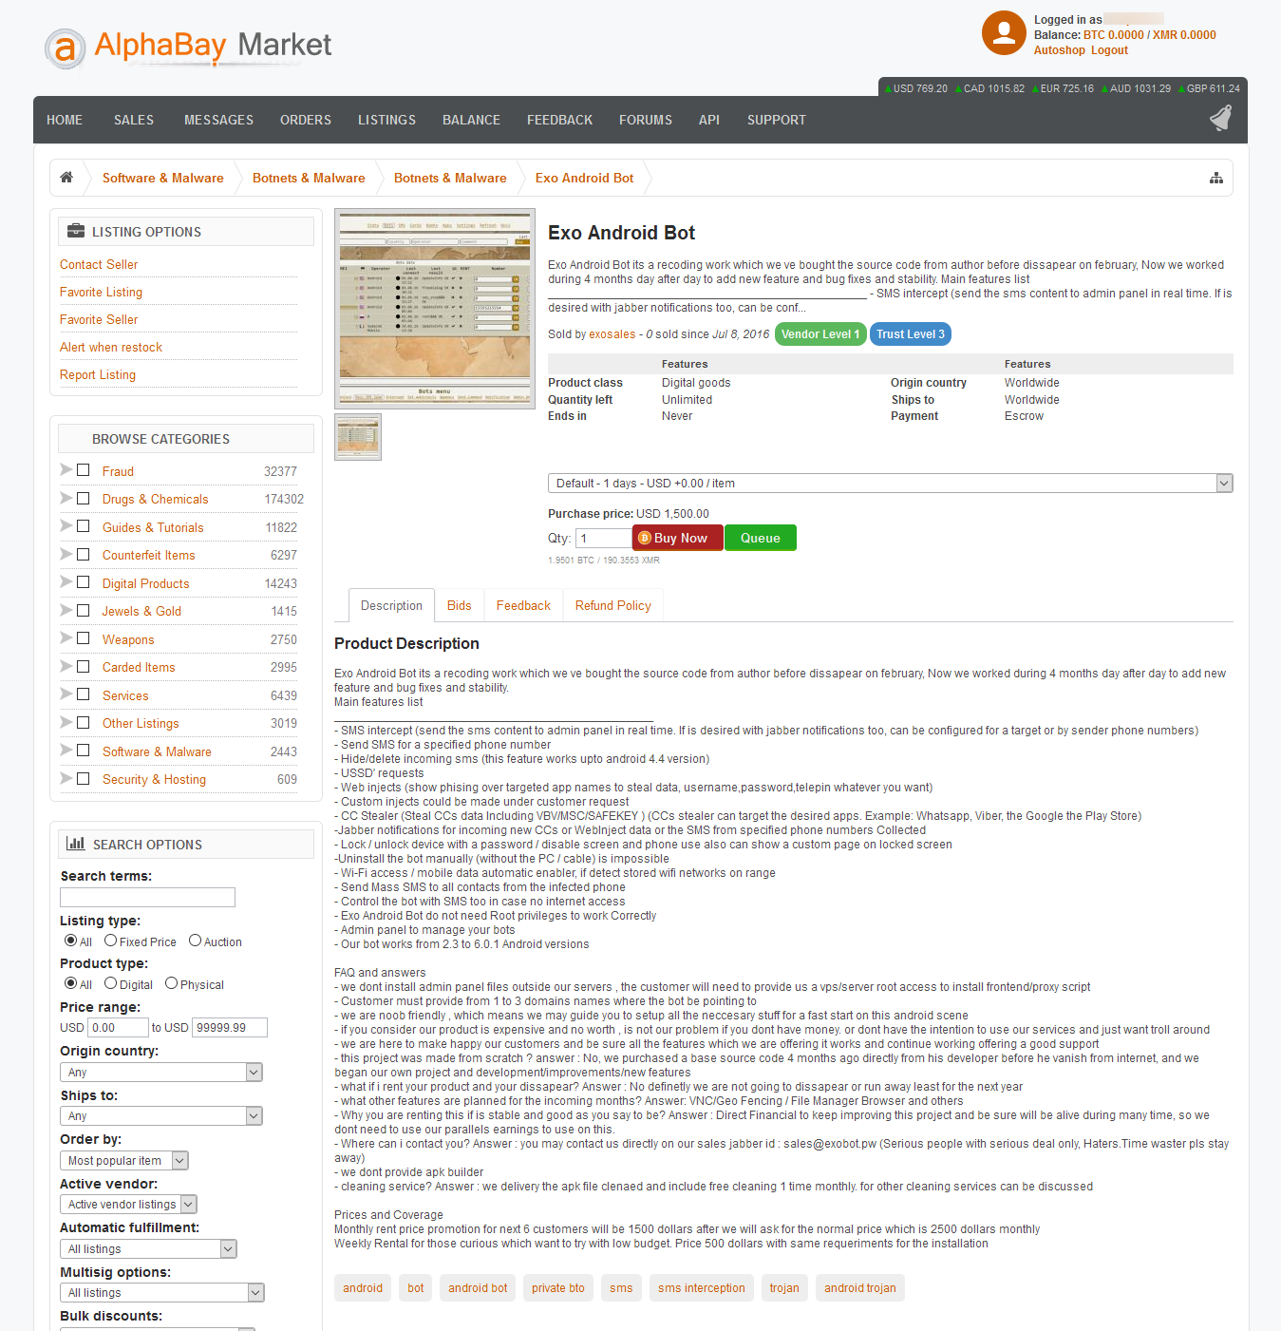The width and height of the screenshot is (1281, 1331).
Task: Open the Order by dropdown
Action: 124,1160
